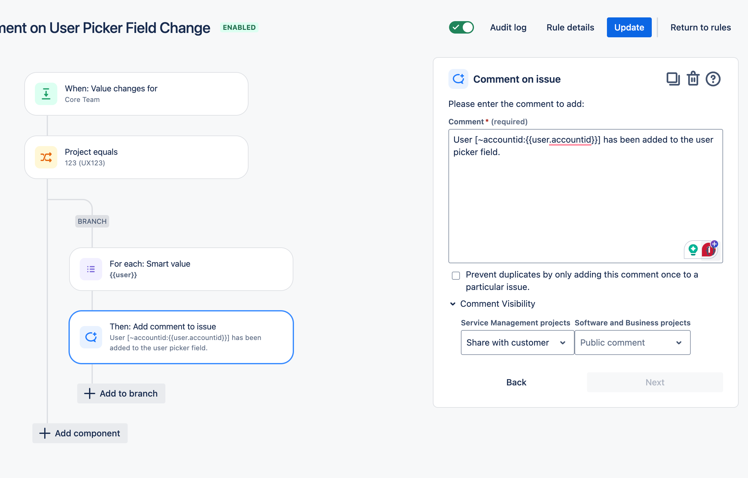Image resolution: width=748 pixels, height=478 pixels.
Task: Delete component with the trash icon
Action: [693, 79]
